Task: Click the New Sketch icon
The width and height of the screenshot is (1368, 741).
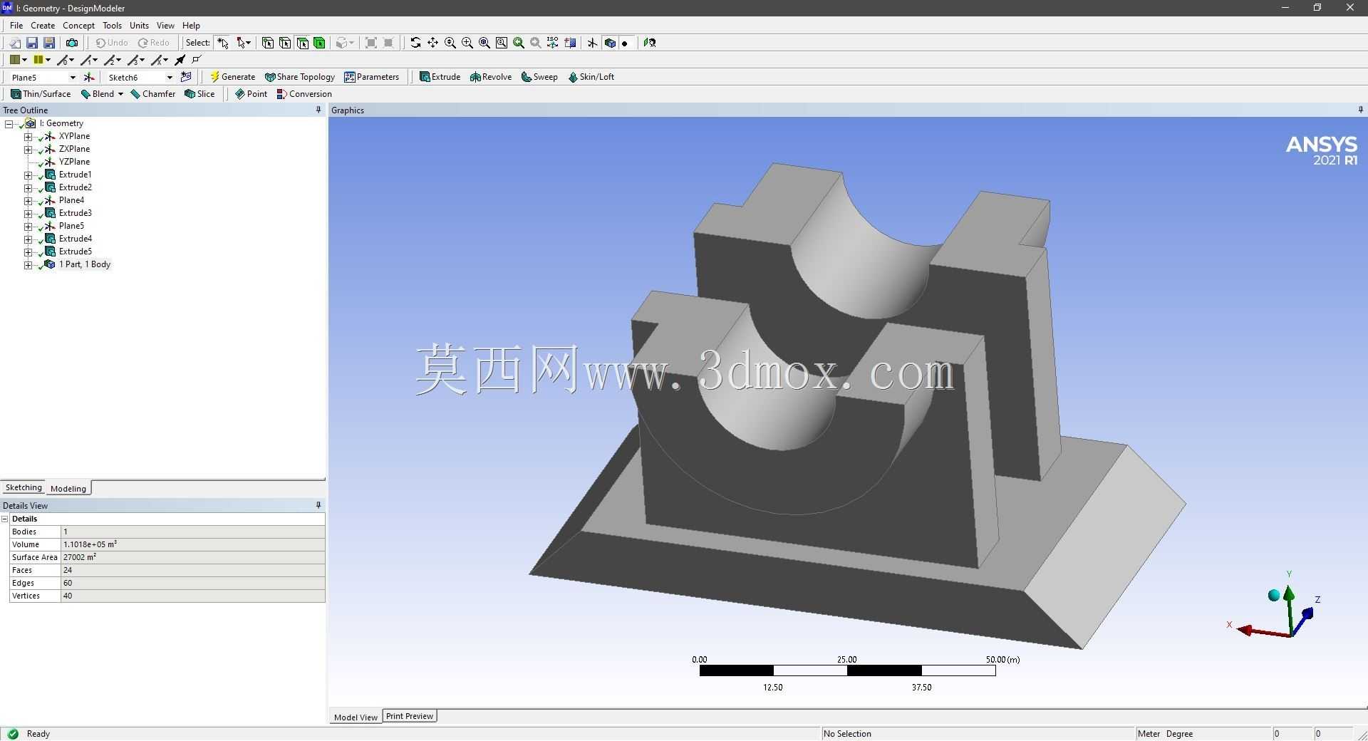Action: click(x=187, y=77)
